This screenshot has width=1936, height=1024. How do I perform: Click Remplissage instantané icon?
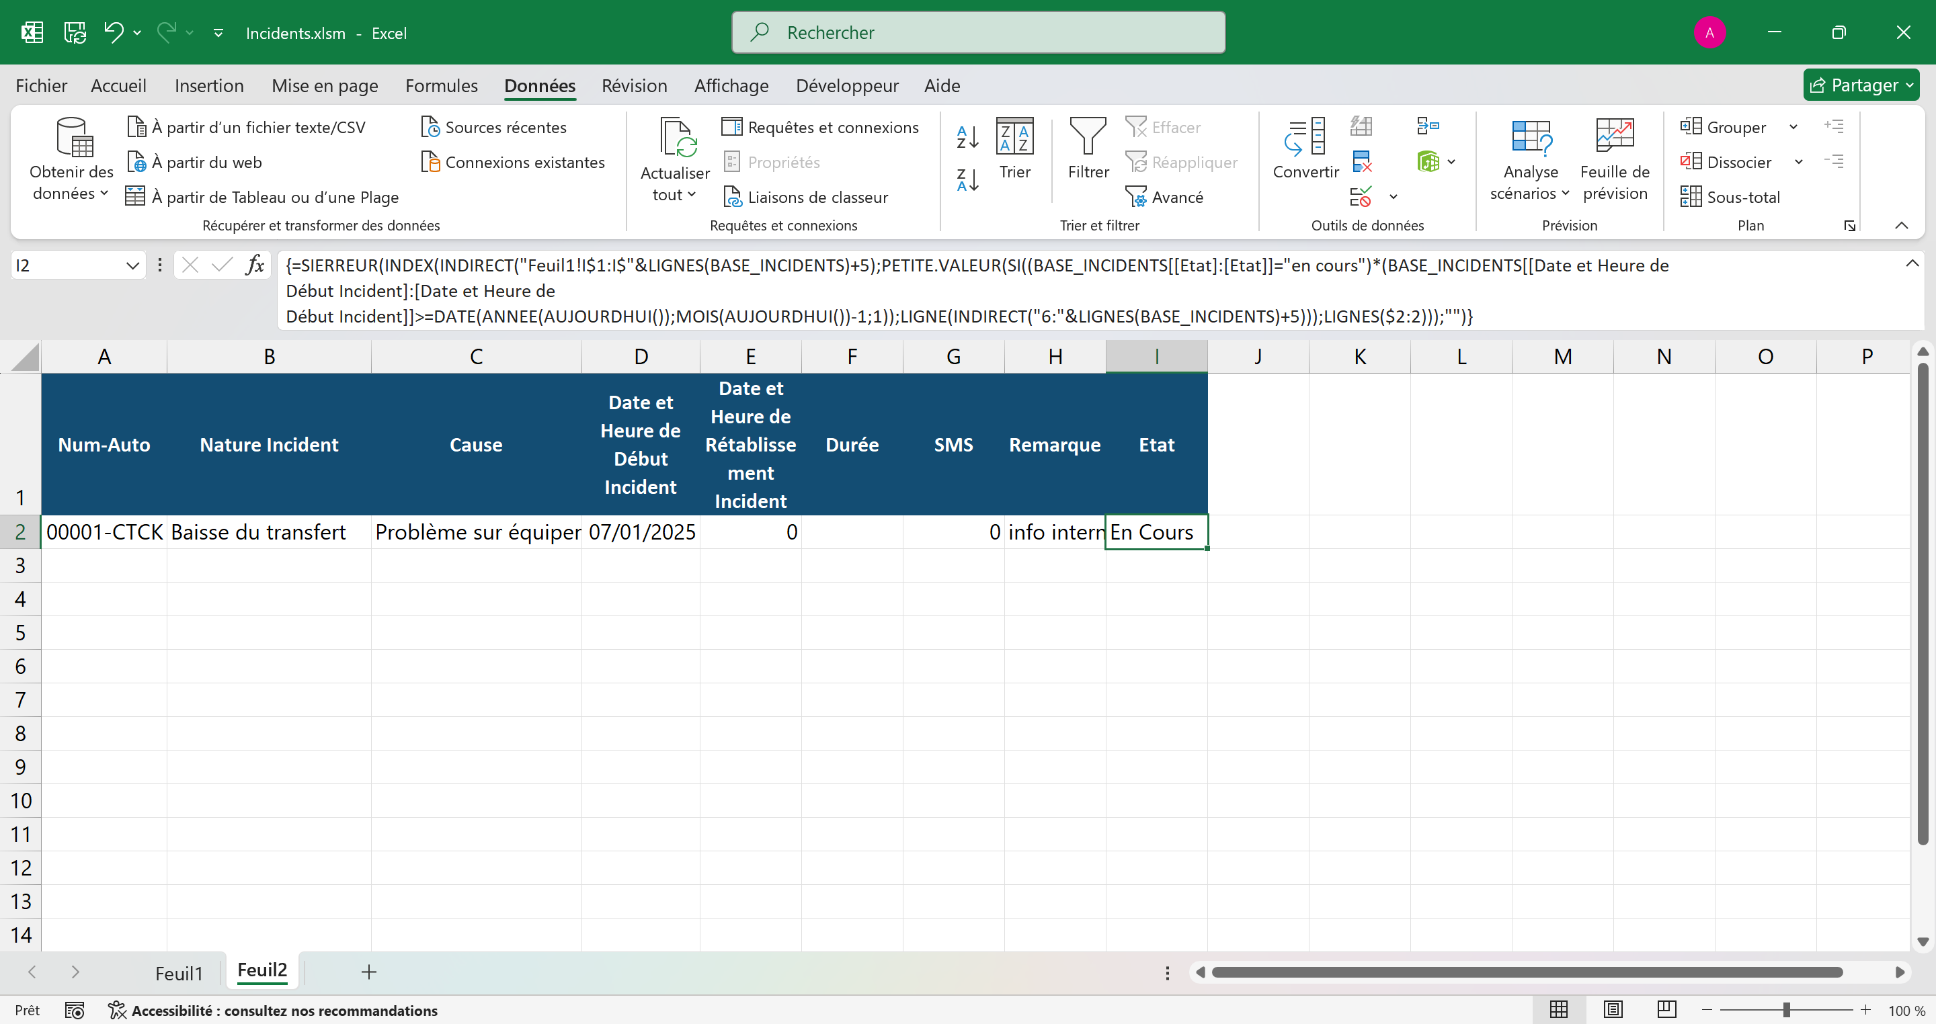[1361, 126]
